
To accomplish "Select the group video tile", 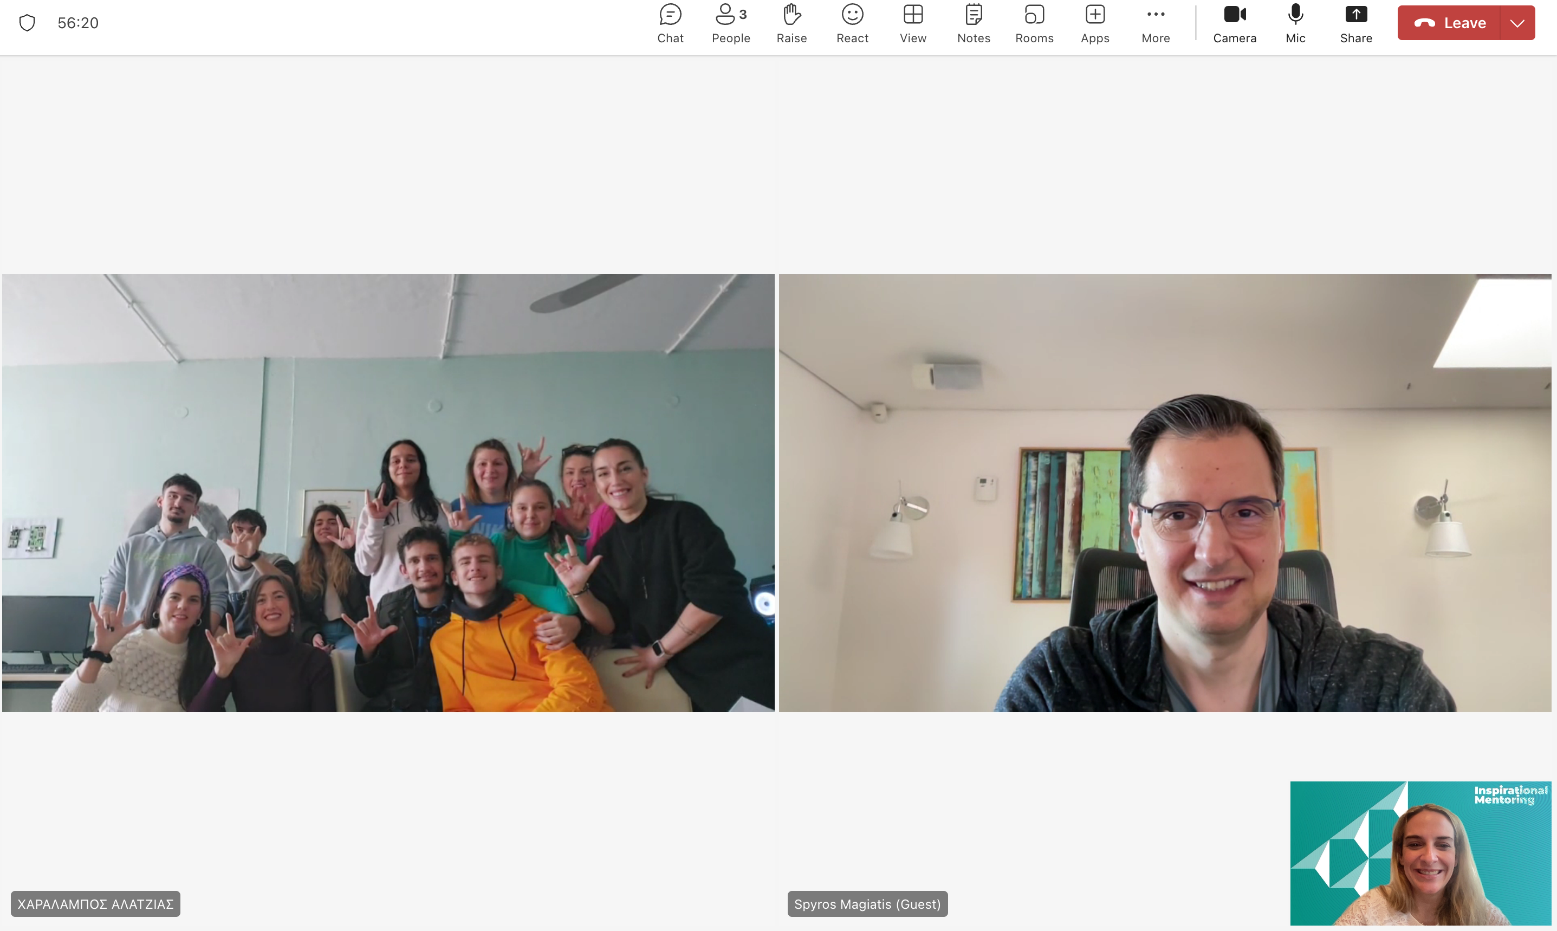I will coord(388,493).
